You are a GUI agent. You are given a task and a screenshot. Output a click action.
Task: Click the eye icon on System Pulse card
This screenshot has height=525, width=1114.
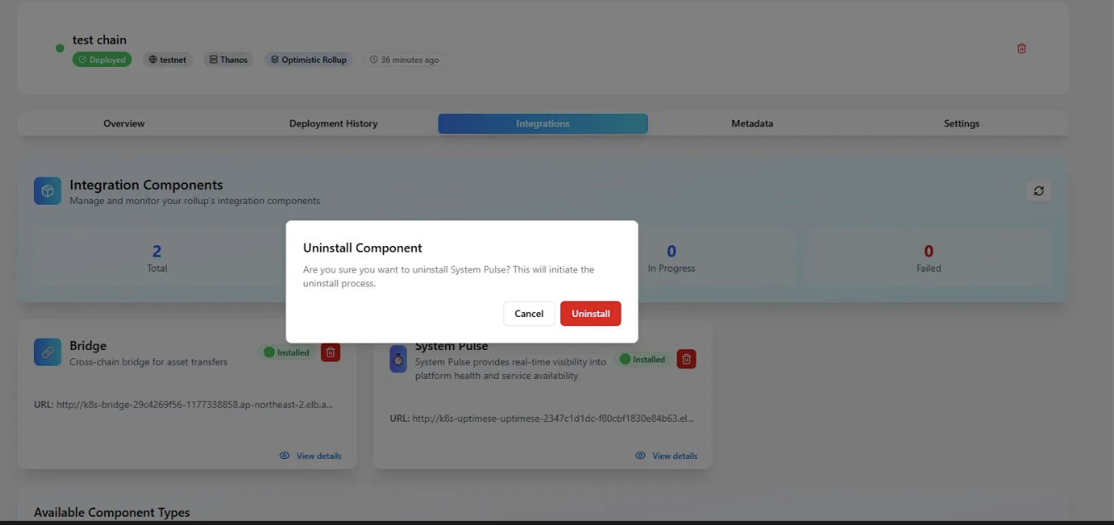tap(640, 456)
